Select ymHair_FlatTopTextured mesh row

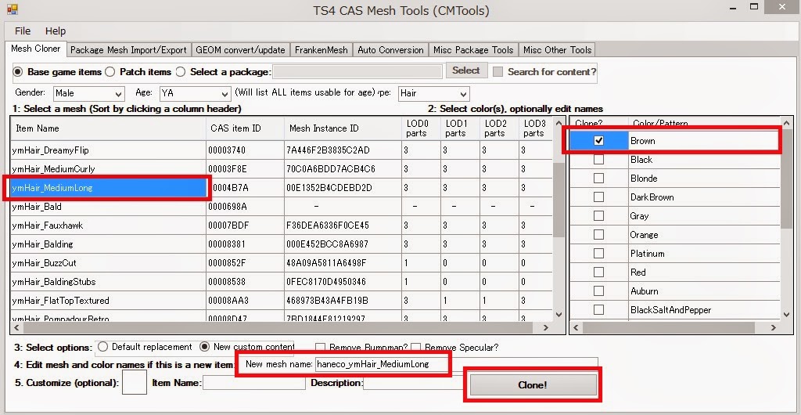tap(281, 301)
